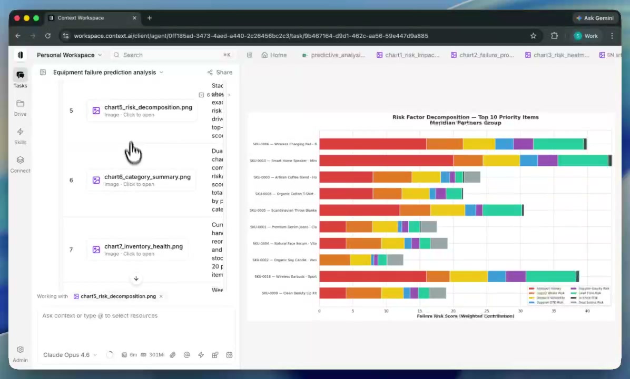
Task: Click the Context logo at sidebar top
Action: [x=20, y=55]
